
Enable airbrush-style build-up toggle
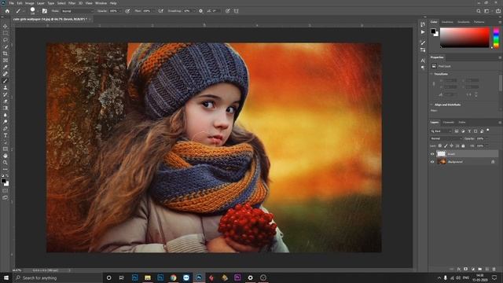click(x=161, y=11)
